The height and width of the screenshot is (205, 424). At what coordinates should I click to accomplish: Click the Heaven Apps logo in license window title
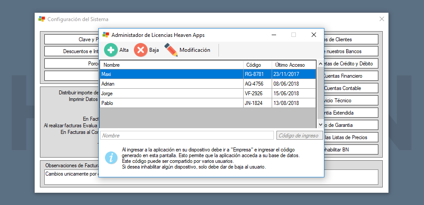pos(105,35)
